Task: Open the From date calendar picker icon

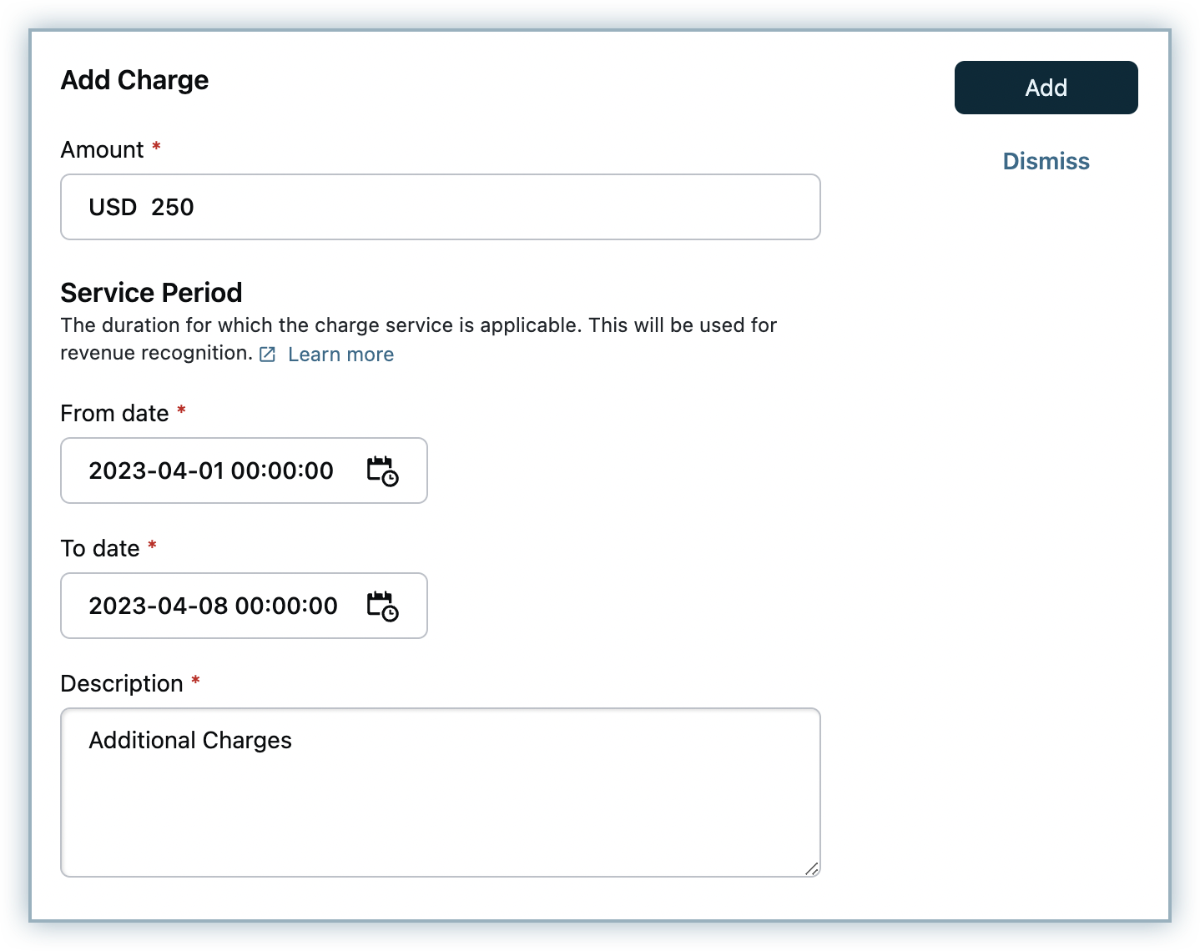Action: click(382, 471)
